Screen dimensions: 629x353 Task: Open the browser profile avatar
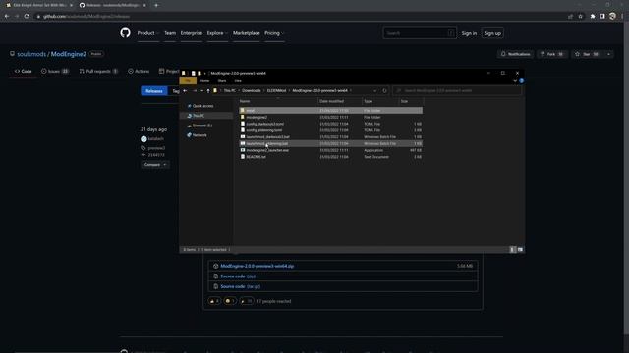click(612, 16)
